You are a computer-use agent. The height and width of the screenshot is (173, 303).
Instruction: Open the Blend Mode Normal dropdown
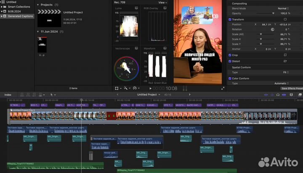(284, 8)
